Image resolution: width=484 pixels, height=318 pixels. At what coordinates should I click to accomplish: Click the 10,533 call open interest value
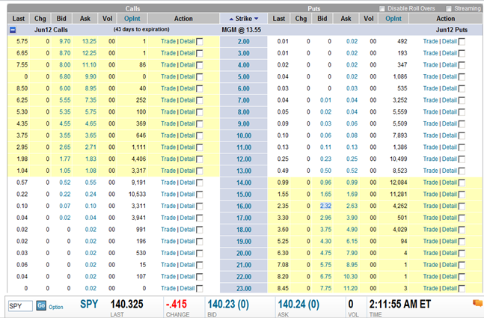point(137,195)
